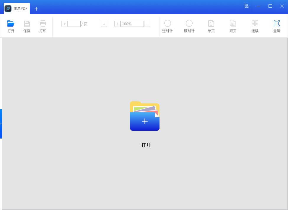Switch to double page view (双页)
This screenshot has height=210, width=288.
(x=233, y=26)
